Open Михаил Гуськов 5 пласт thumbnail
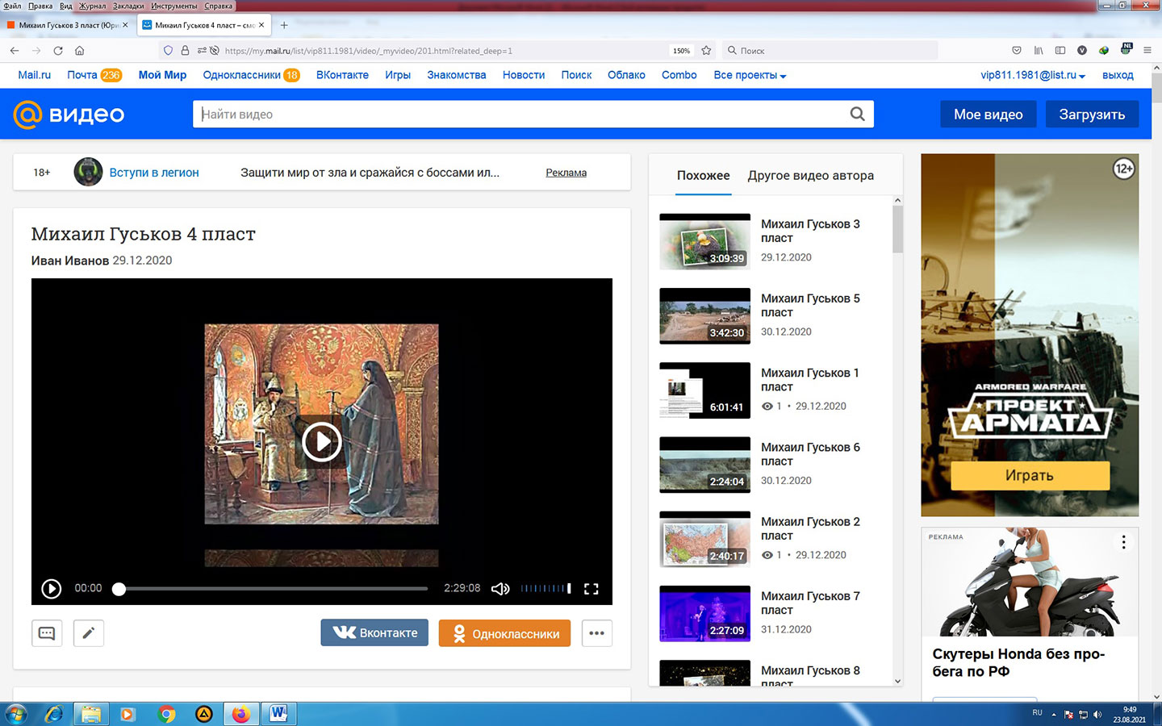The image size is (1162, 726). pos(704,315)
